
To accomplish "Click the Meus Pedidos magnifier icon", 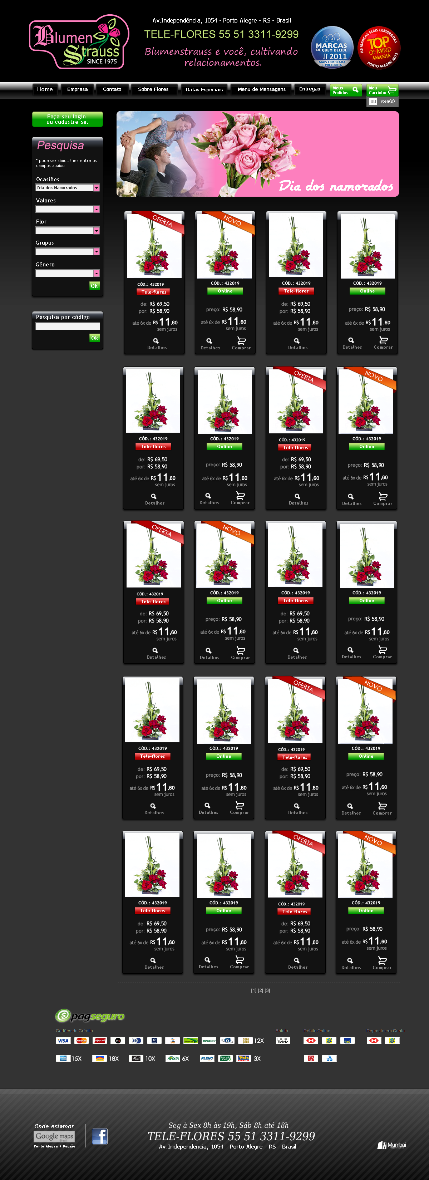I will (355, 90).
